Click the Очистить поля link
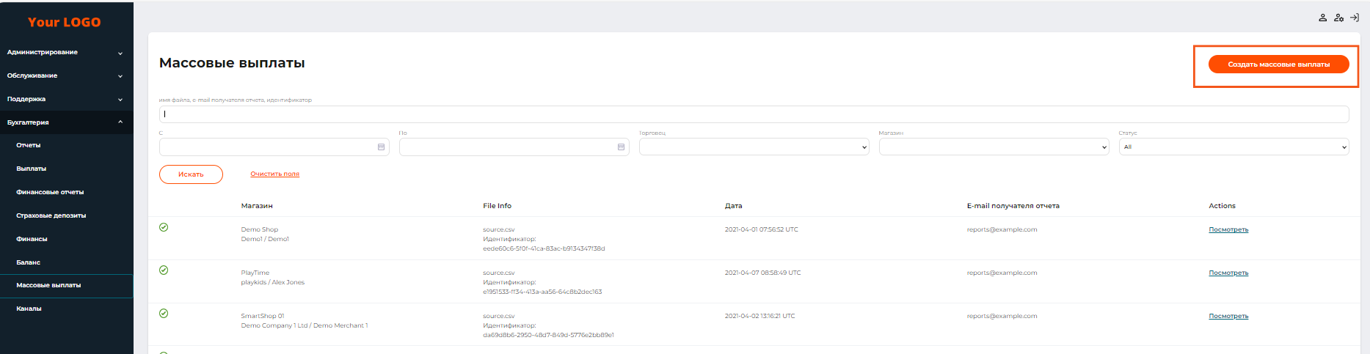The width and height of the screenshot is (1370, 354). pyautogui.click(x=274, y=174)
